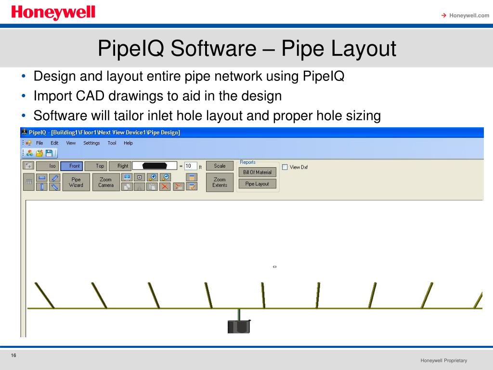Click the menu bar application icon
Screen dimensions: 493x370
point(28,143)
